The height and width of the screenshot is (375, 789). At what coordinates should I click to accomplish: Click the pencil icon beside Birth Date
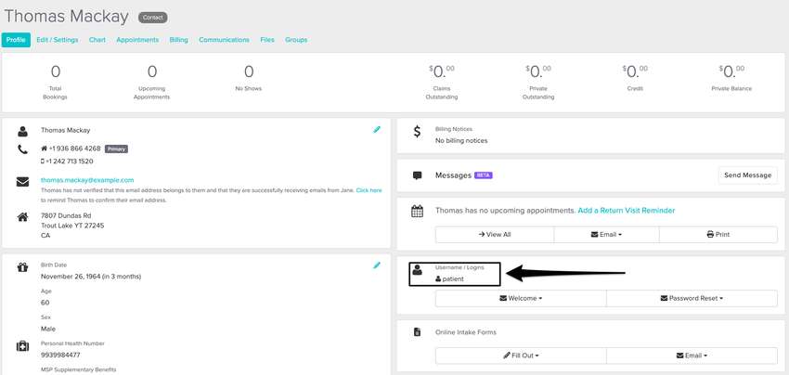point(377,265)
